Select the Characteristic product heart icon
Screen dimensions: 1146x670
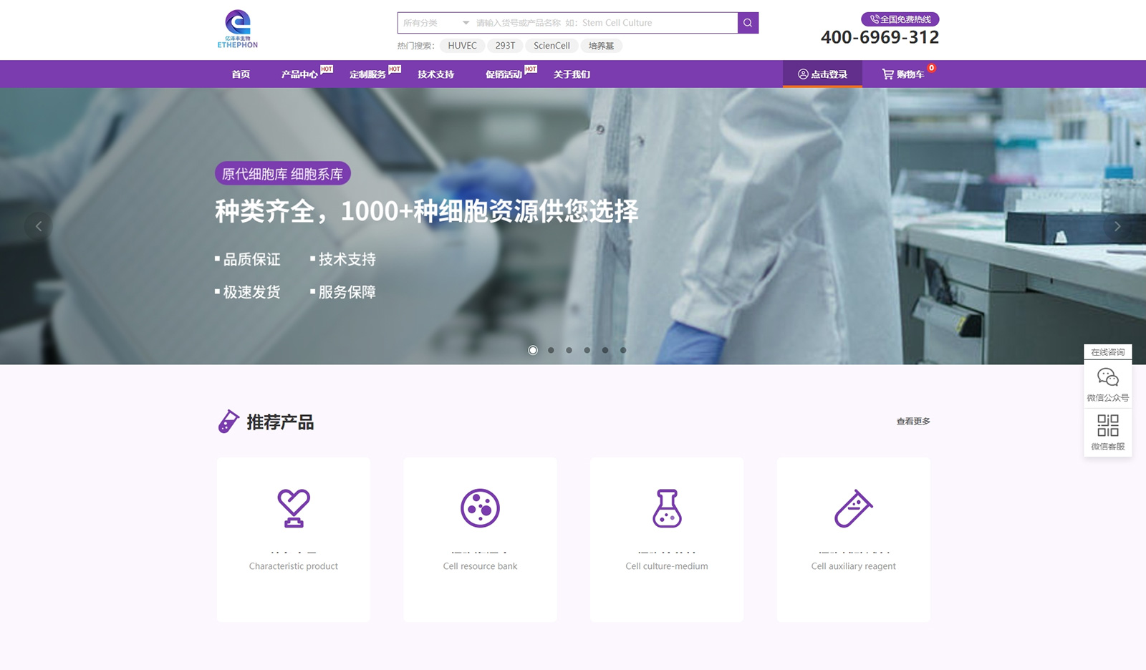[x=294, y=508]
